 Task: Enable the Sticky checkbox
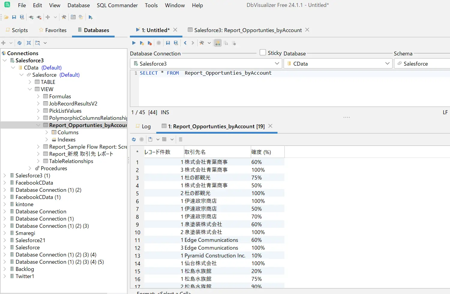pyautogui.click(x=263, y=52)
